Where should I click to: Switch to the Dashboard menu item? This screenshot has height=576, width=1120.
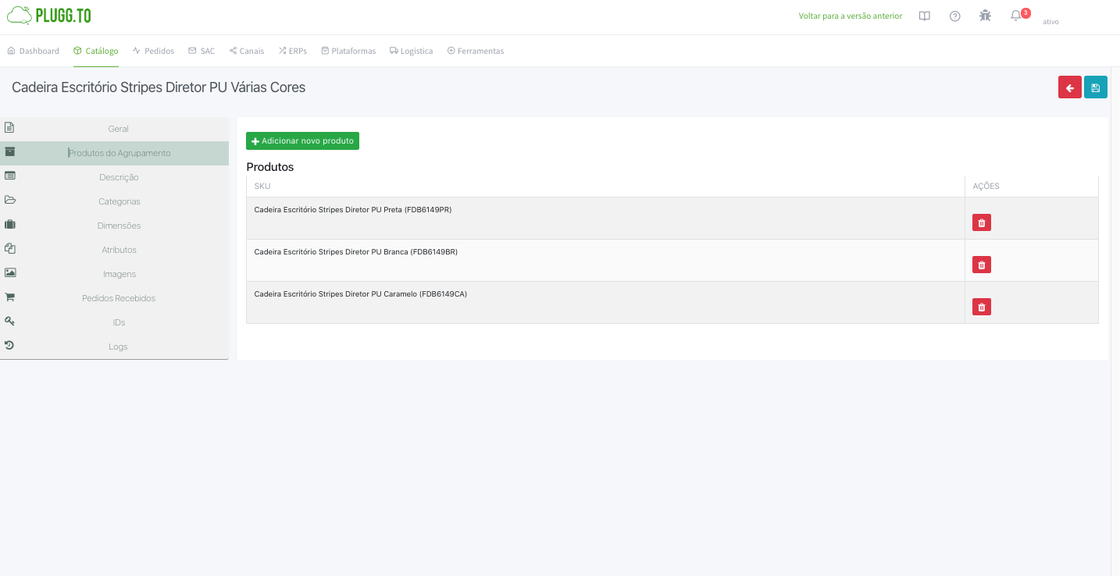pos(33,51)
